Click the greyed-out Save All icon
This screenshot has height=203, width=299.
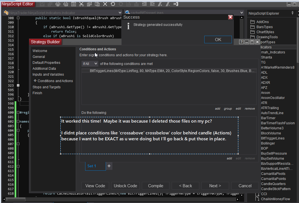pyautogui.click(x=50, y=4)
